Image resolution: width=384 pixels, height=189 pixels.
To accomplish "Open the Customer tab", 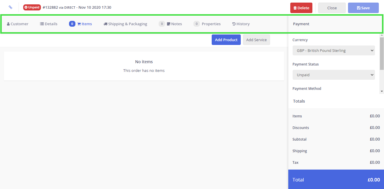I will point(18,24).
